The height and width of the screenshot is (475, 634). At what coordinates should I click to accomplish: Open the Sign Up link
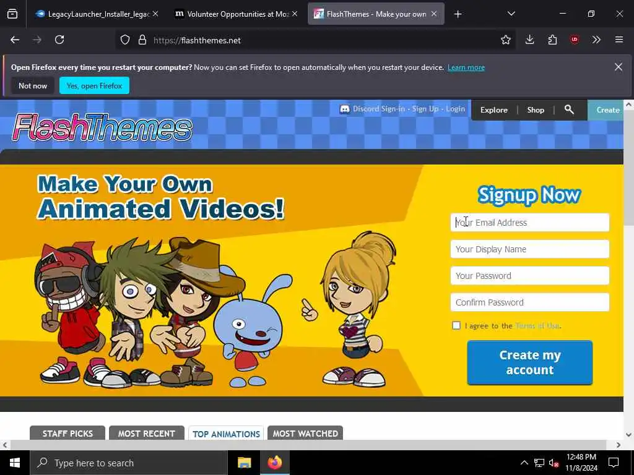[x=425, y=109]
